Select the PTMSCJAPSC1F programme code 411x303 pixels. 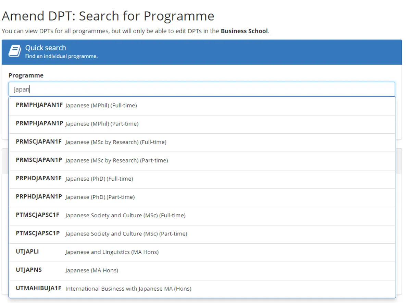(38, 215)
